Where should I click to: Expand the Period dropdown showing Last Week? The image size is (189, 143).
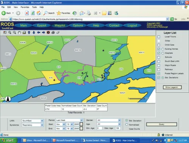[x=69, y=120]
